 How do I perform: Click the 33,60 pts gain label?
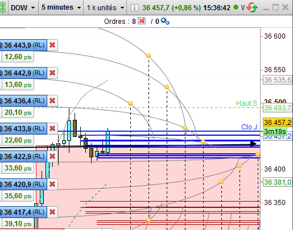18,168
